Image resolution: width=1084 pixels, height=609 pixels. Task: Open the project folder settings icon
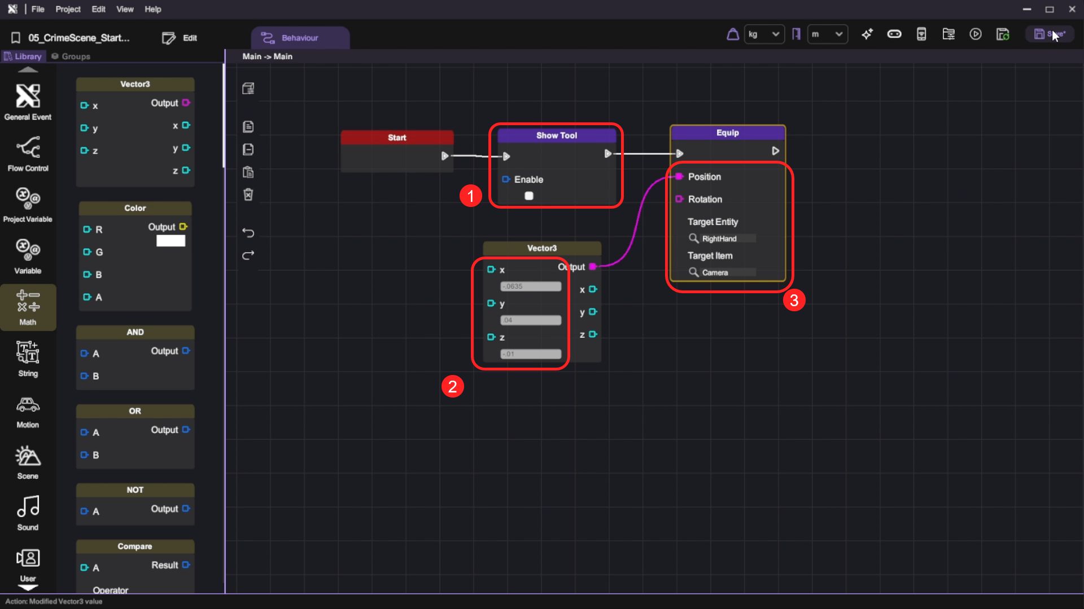(948, 34)
